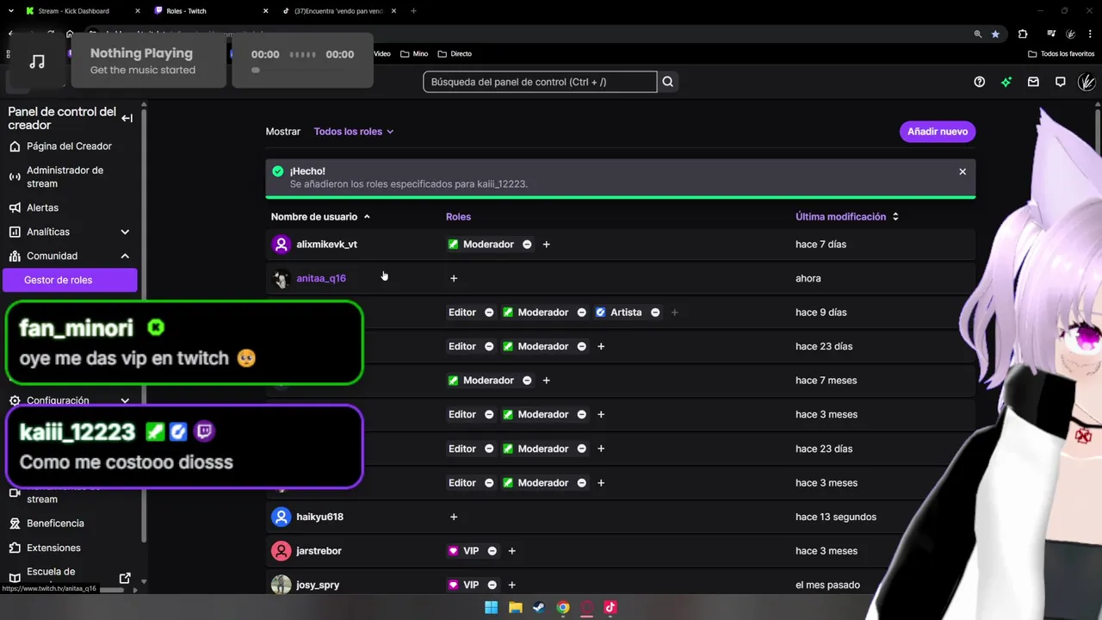Click haikyu618 profile avatar
This screenshot has height=620, width=1102.
(x=281, y=517)
